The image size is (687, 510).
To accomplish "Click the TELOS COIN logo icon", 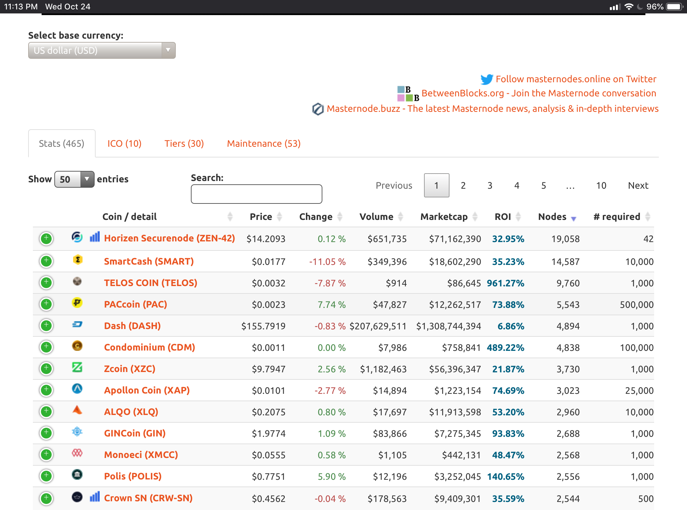I will tap(77, 281).
